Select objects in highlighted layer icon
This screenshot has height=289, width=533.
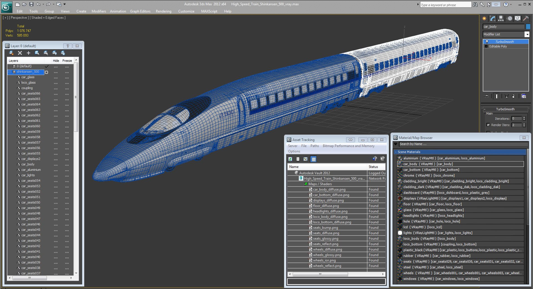37,53
